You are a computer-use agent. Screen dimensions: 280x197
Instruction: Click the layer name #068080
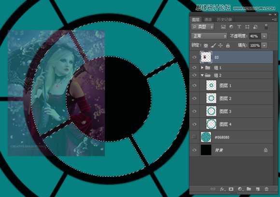coord(222,137)
